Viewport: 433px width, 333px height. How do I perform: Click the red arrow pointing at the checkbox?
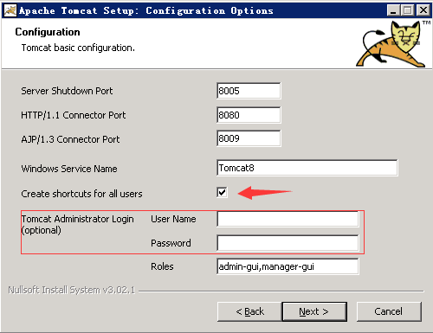click(x=265, y=192)
